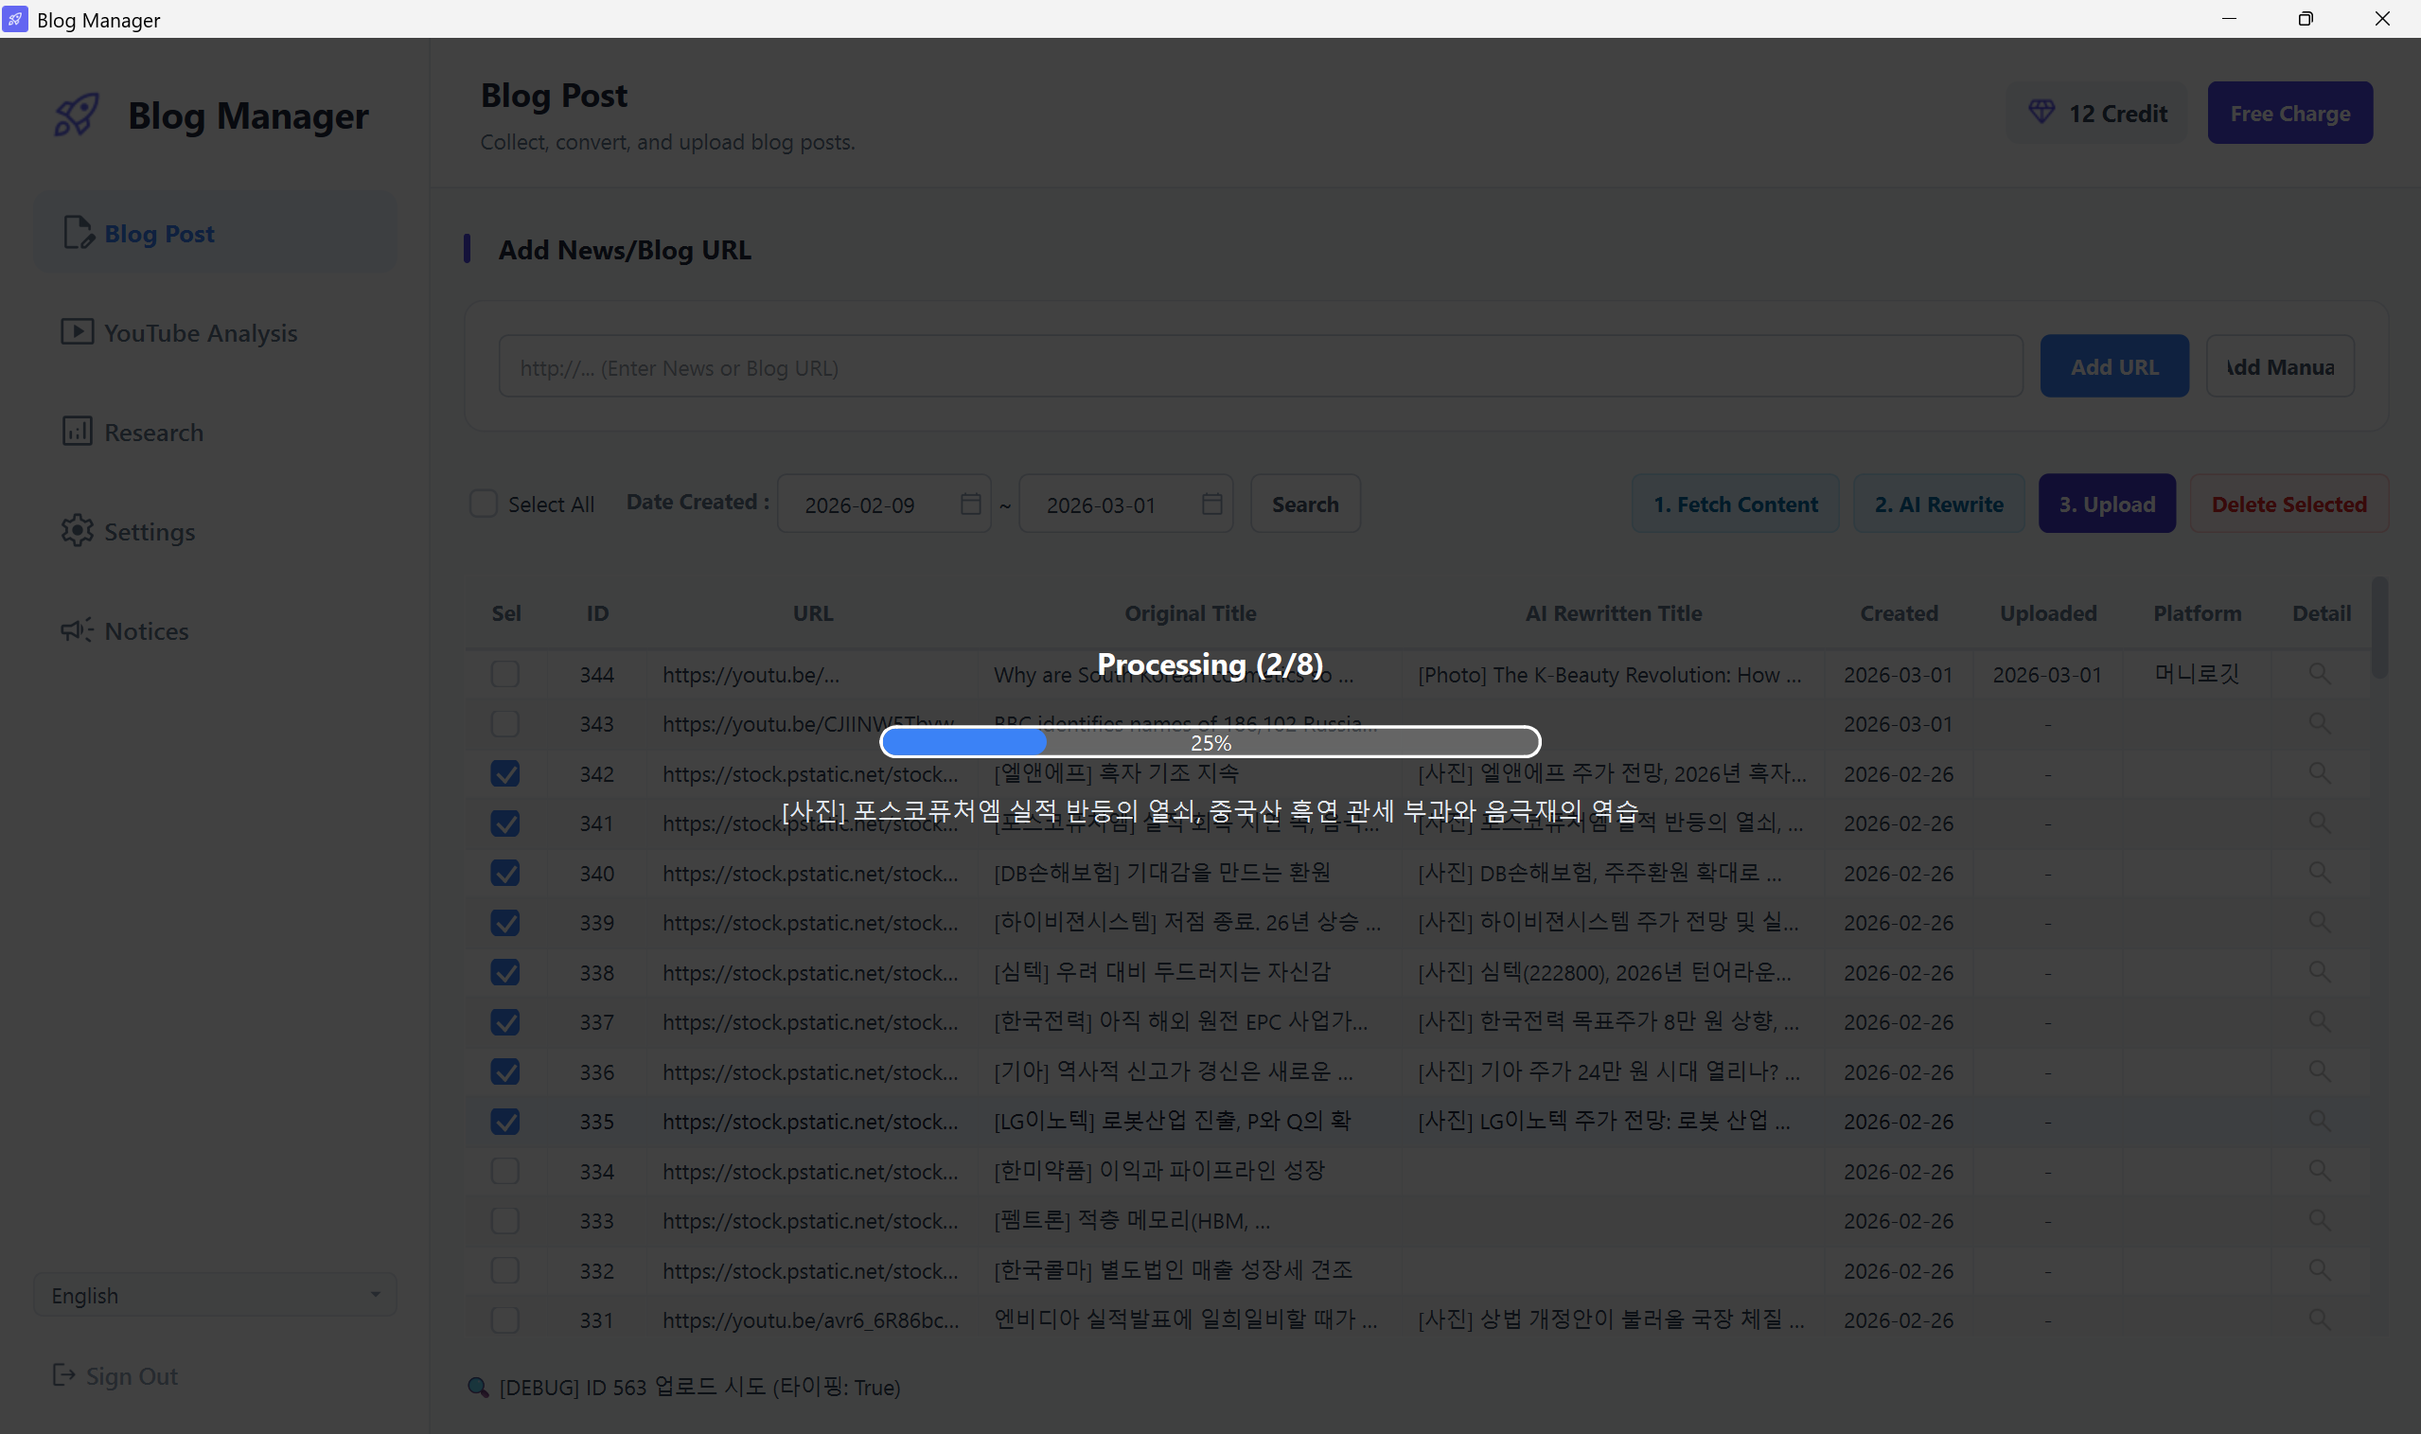
Task: Open end date calendar icon
Action: click(1211, 504)
